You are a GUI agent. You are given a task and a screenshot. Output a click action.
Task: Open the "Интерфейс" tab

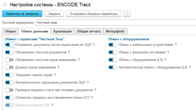pyautogui.click(x=115, y=31)
